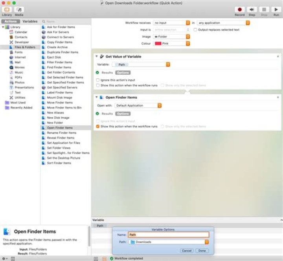Image resolution: width=283 pixels, height=261 pixels.
Task: Enable Show this action in Get Value of Variable
Action: click(x=97, y=85)
